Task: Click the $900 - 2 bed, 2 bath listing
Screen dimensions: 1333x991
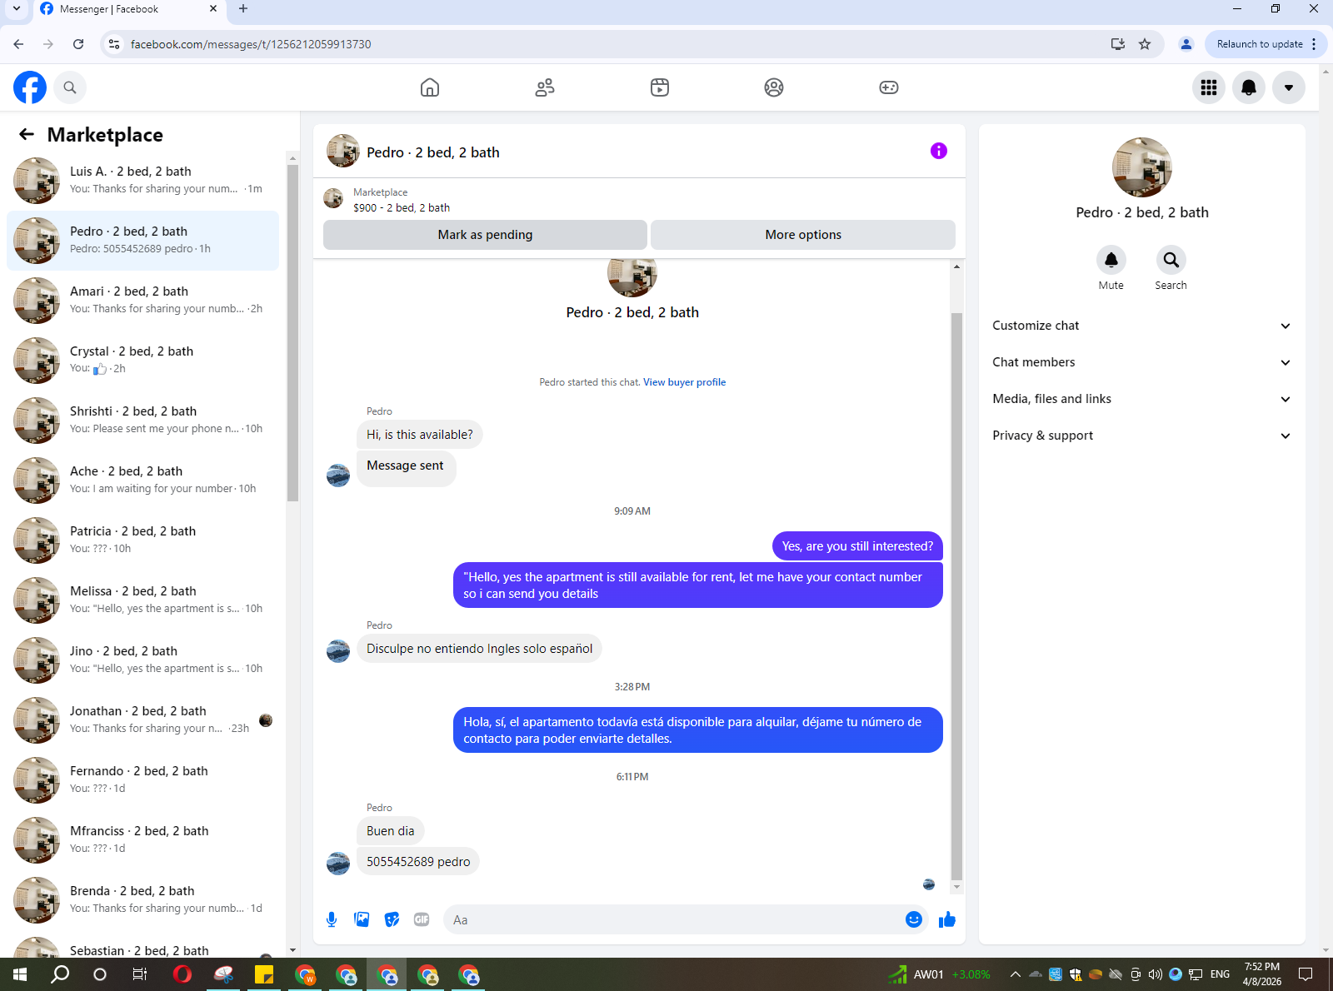Action: point(401,208)
